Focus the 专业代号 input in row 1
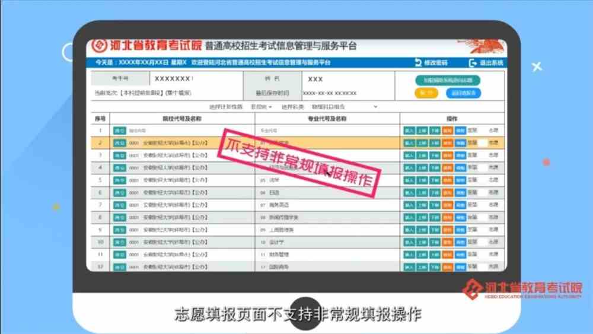 click(269, 131)
